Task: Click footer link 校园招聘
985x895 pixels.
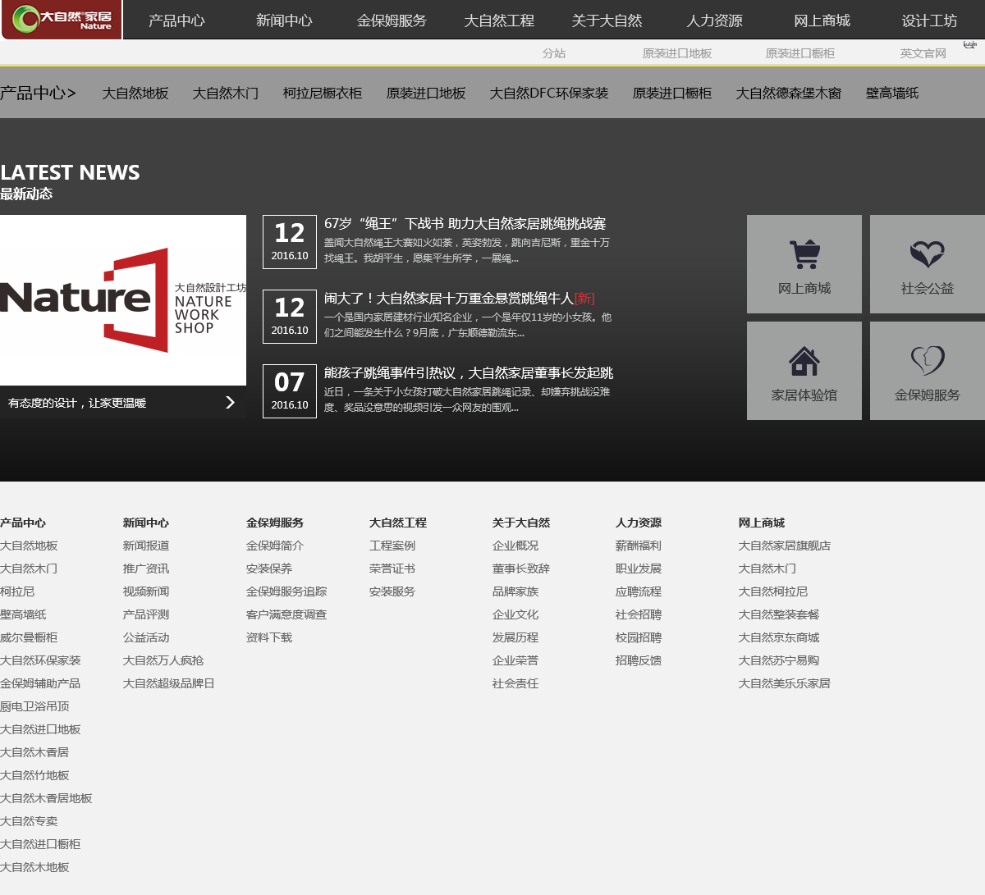Action: point(639,637)
